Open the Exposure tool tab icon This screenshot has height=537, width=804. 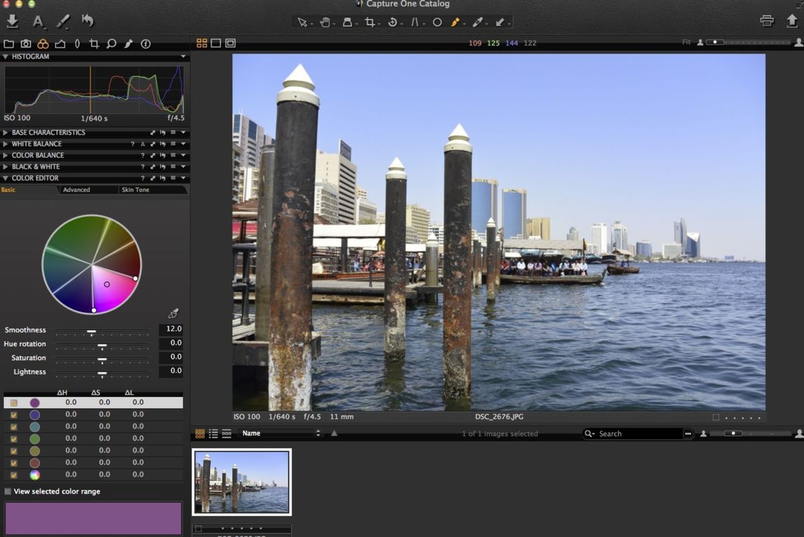pos(60,44)
